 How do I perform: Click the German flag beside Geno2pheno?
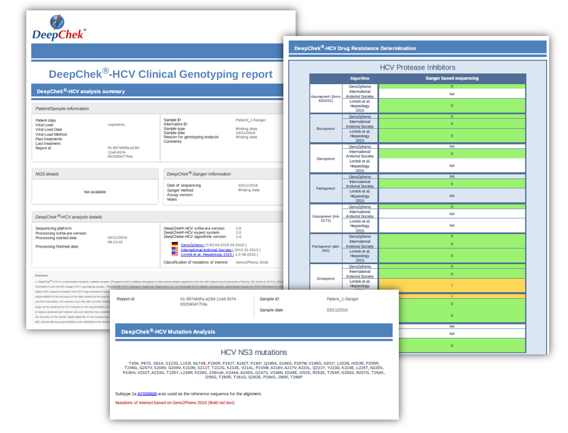[x=175, y=245]
